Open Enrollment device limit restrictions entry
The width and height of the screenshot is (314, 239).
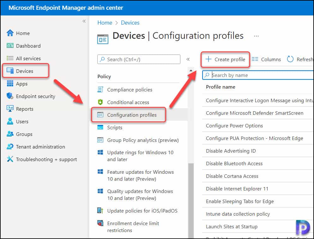pos(133,227)
